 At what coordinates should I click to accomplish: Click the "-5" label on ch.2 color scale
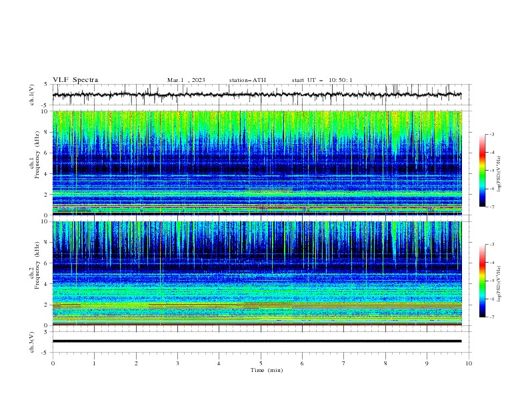pyautogui.click(x=492, y=281)
